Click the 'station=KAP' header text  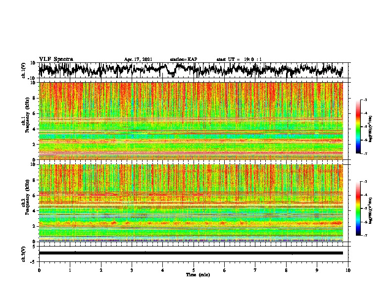tap(183, 59)
